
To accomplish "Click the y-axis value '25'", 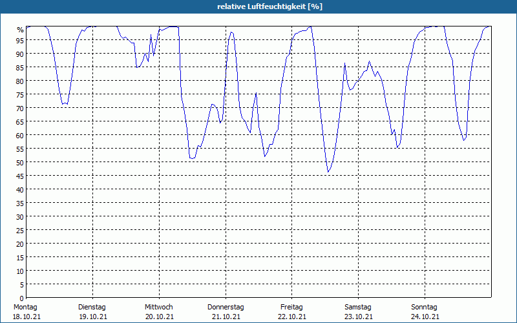I will tap(20, 231).
